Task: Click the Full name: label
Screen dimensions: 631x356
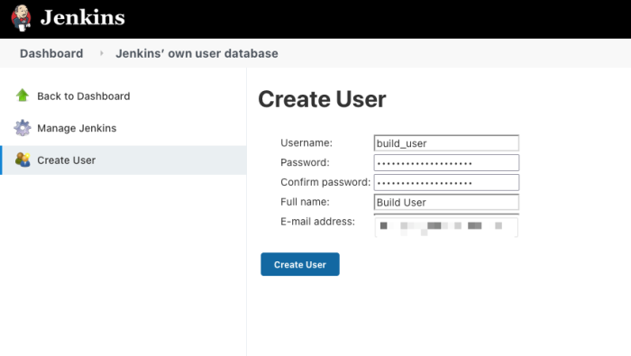Action: (x=305, y=202)
